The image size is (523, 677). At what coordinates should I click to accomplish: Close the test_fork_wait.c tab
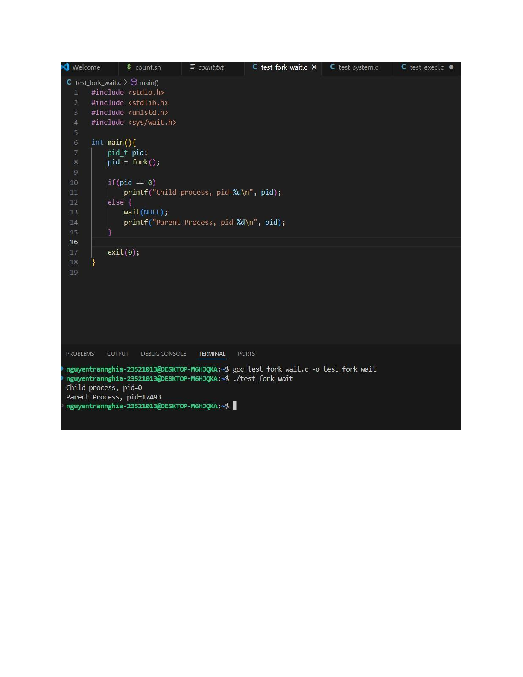click(x=314, y=67)
